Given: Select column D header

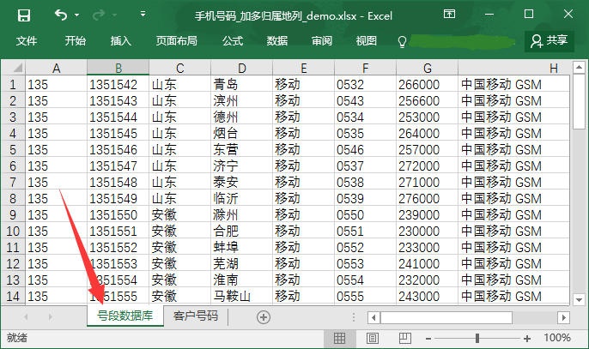Looking at the screenshot, I should [241, 68].
